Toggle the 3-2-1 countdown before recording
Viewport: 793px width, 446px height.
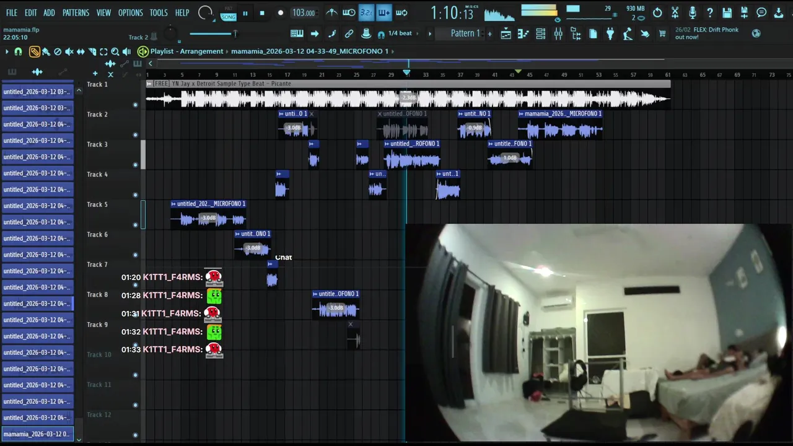366,13
